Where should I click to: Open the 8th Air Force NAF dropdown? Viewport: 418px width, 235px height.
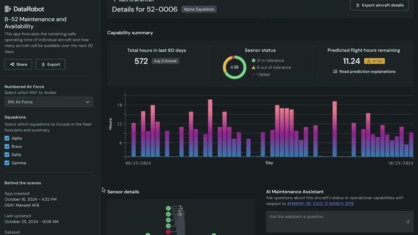point(49,102)
